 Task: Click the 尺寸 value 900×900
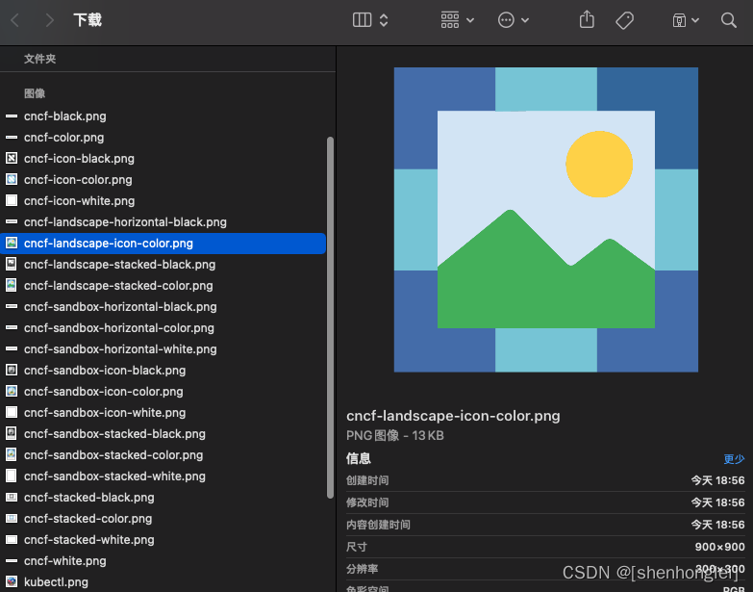tap(719, 547)
